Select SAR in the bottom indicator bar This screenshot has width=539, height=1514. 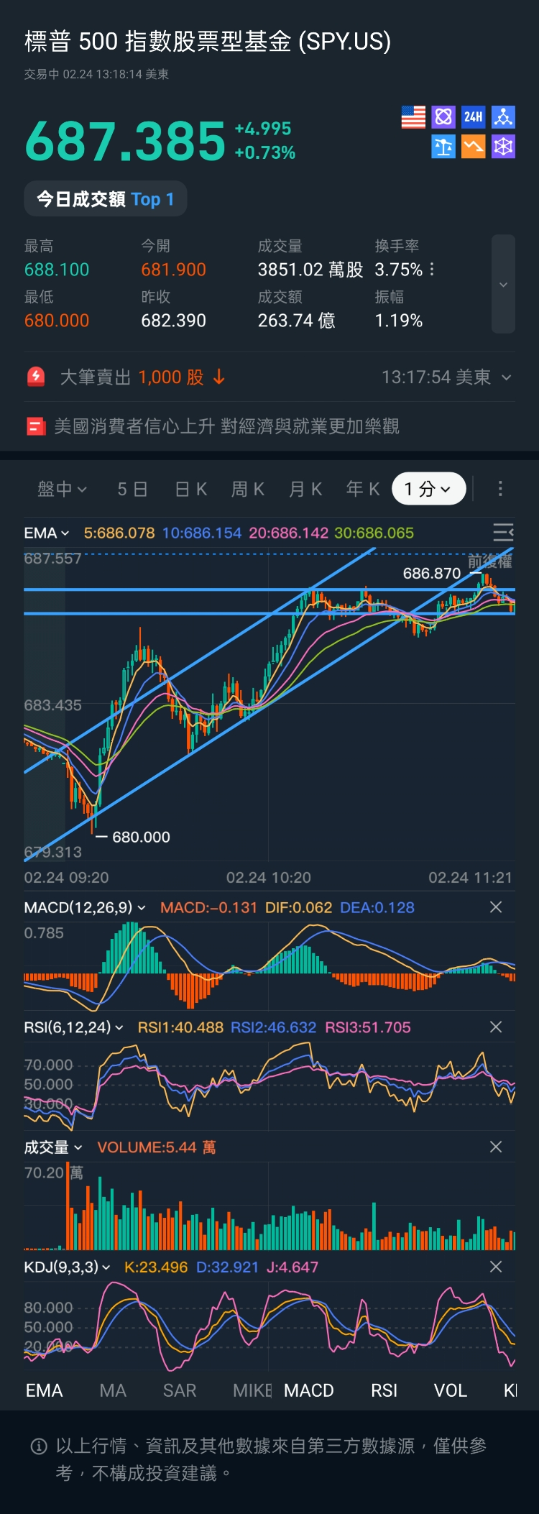click(x=180, y=1390)
